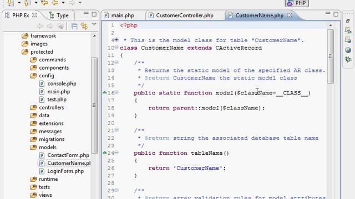Collapse the comment fold at line 21
This screenshot has width=355, height=199.
[116, 130]
